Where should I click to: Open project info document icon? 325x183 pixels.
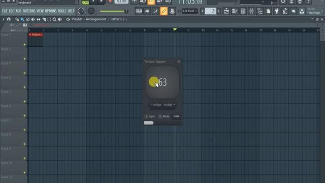point(268,11)
